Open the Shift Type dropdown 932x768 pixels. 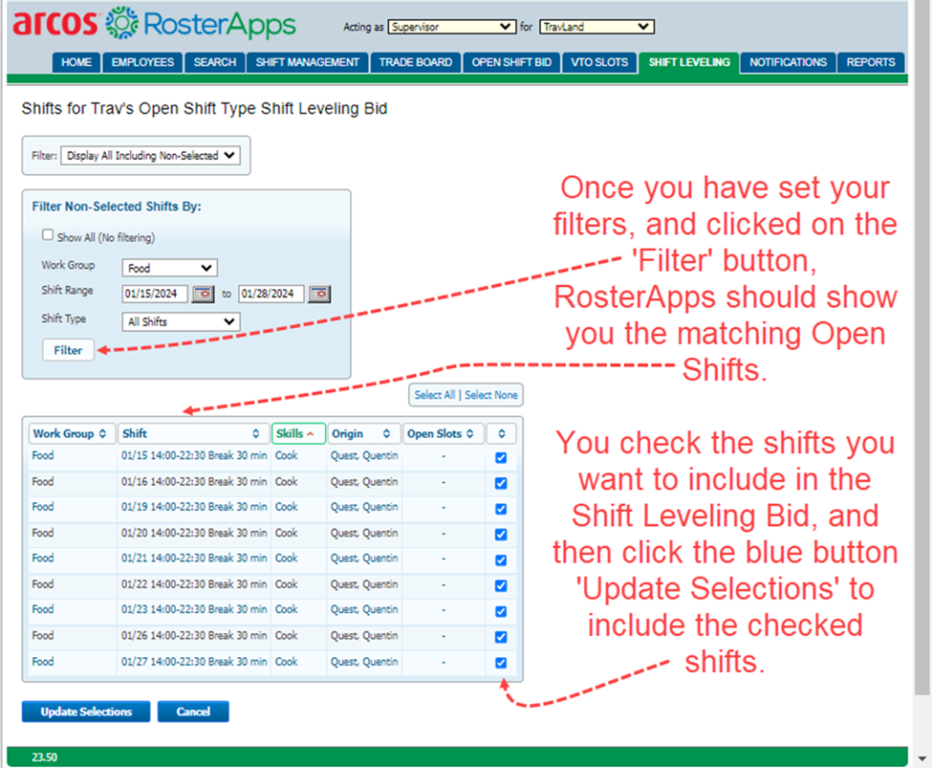coord(180,321)
